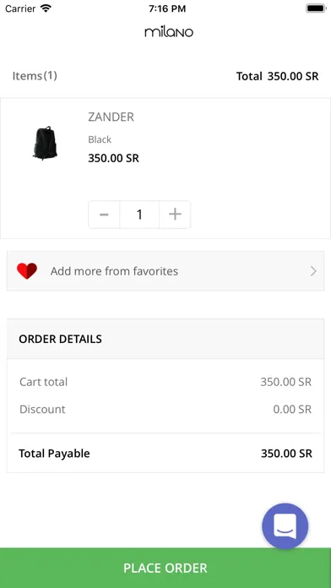The height and width of the screenshot is (588, 331).
Task: Select the quantity field showing 1
Action: [x=139, y=215]
